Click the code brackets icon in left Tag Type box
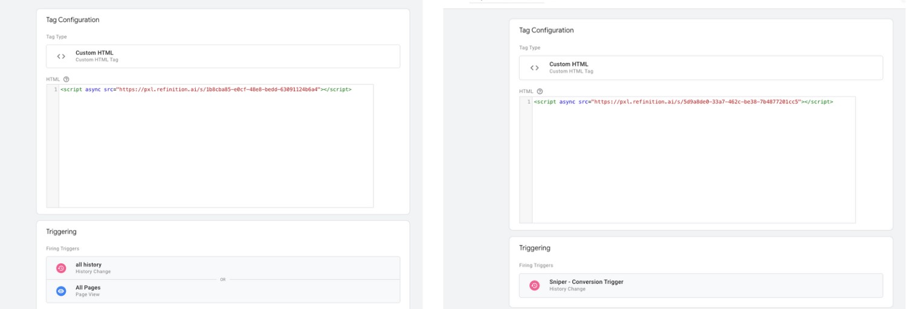 (61, 56)
